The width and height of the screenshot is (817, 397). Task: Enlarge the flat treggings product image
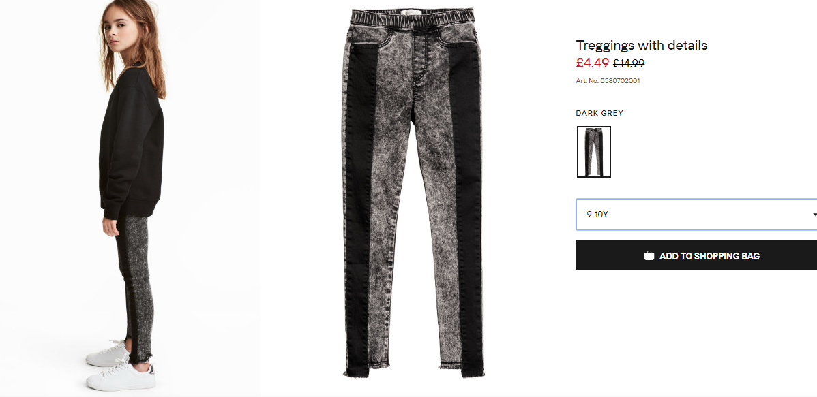coord(413,193)
